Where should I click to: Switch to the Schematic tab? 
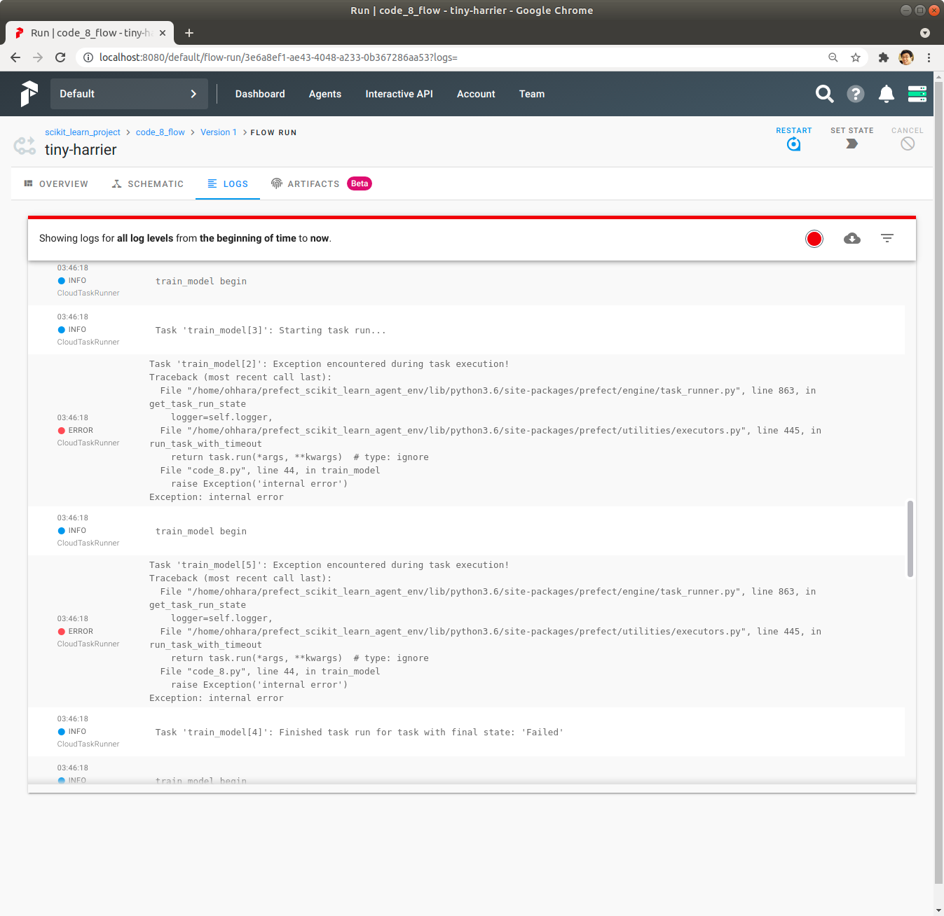click(x=148, y=183)
